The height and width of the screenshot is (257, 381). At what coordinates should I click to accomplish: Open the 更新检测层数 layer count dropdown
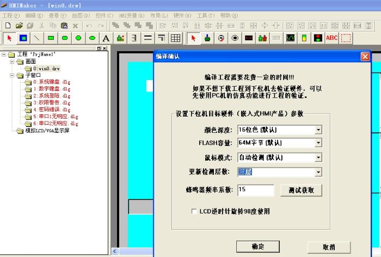point(318,172)
